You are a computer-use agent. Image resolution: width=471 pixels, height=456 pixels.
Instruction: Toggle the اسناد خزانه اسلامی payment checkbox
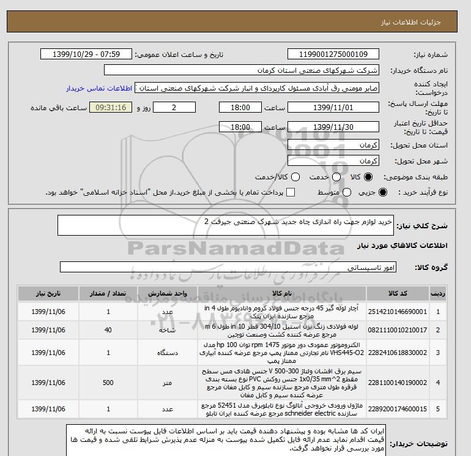pos(291,192)
